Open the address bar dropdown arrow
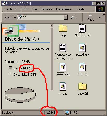107x116 pixels. pyautogui.click(x=66, y=17)
